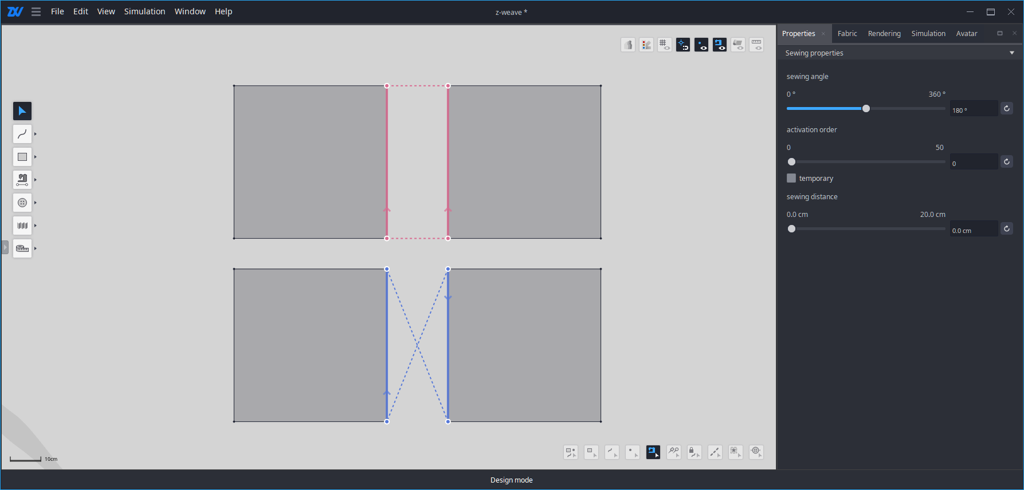Close the properties side panel
Screen dimensions: 1024x490
[1014, 33]
